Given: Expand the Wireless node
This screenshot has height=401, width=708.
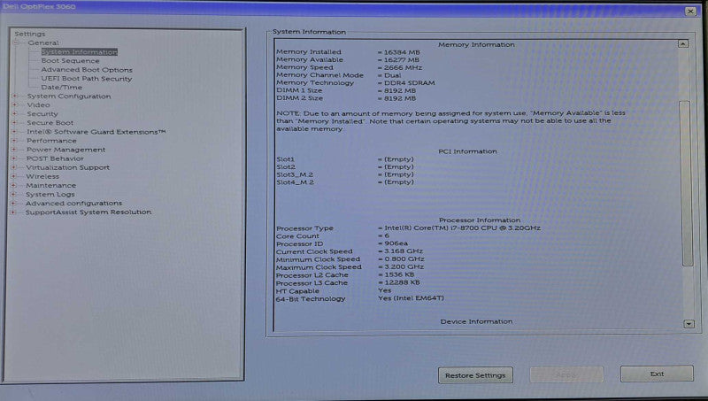Looking at the screenshot, I should pyautogui.click(x=14, y=176).
